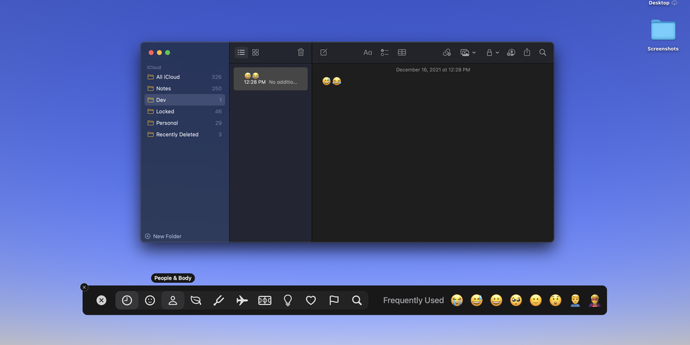Image resolution: width=690 pixels, height=345 pixels.
Task: Click the add link icon in toolbar
Action: click(447, 53)
